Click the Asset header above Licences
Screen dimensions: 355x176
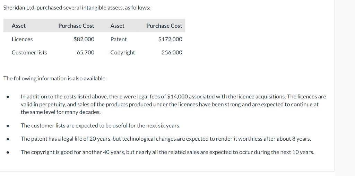coord(19,26)
